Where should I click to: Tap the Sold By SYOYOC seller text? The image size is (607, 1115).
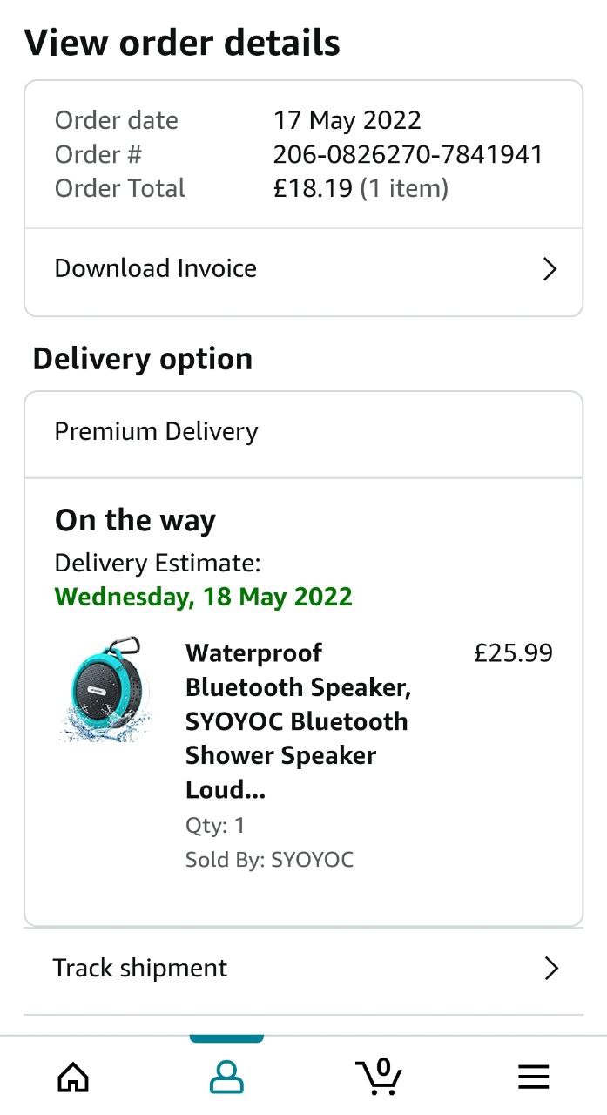pyautogui.click(x=269, y=861)
